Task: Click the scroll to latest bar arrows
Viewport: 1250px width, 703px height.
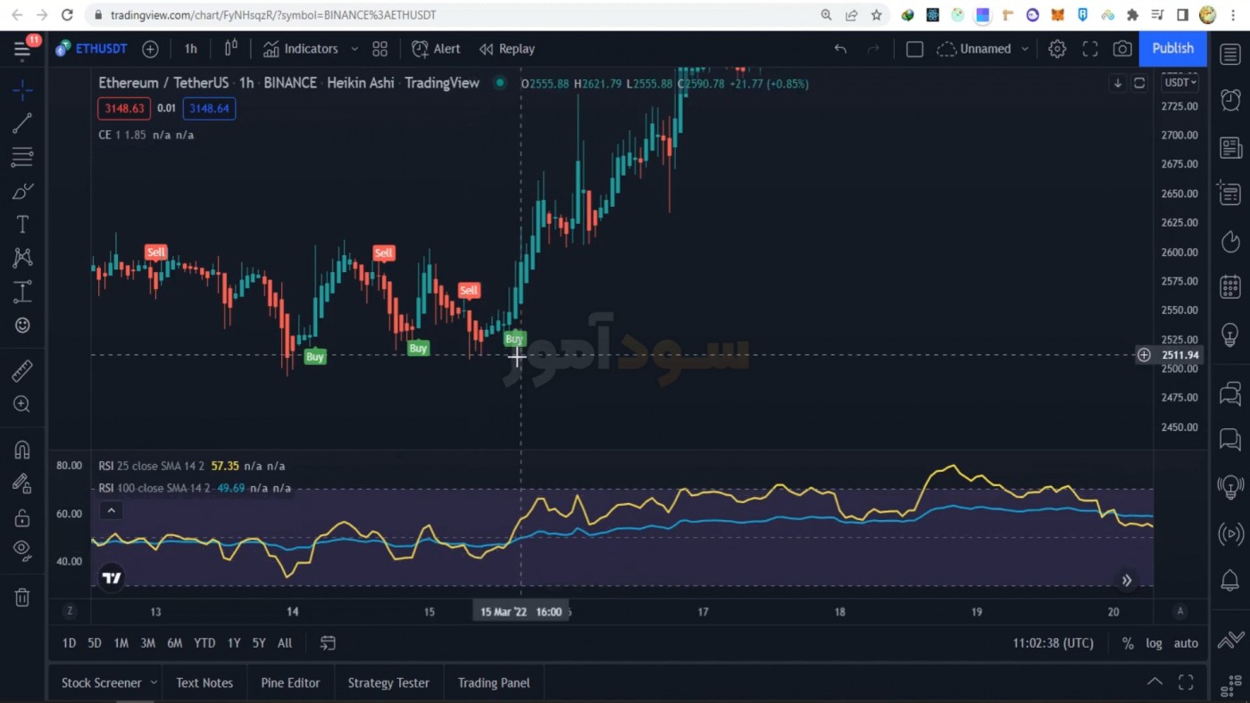Action: click(x=1127, y=580)
